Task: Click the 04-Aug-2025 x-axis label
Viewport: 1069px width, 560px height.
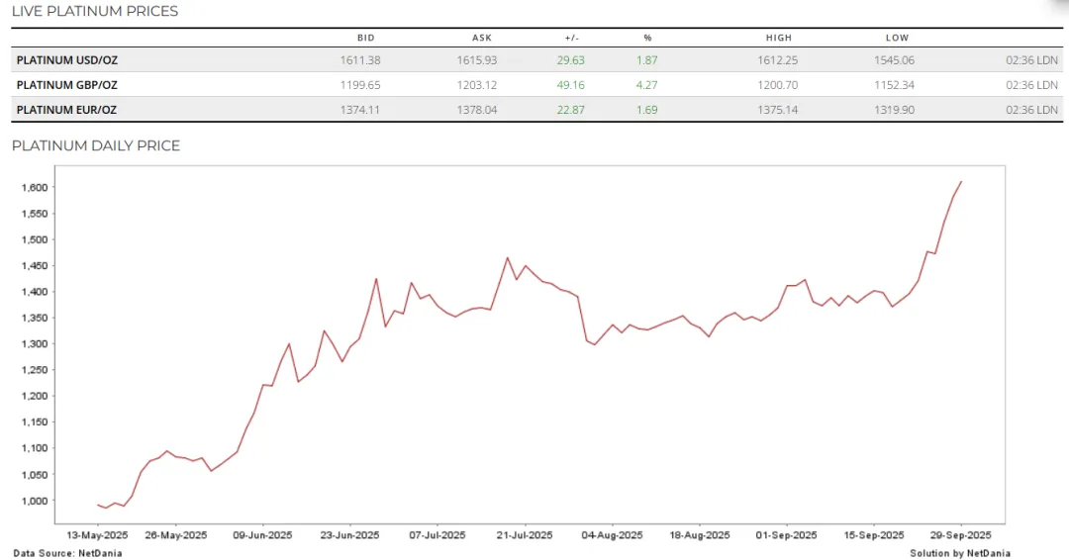Action: pyautogui.click(x=612, y=535)
